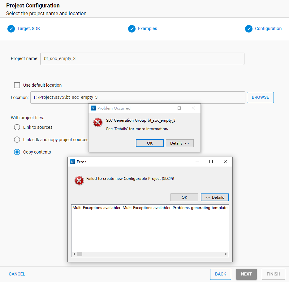Click the Target, SDK step checkmark icon

pos(11,29)
